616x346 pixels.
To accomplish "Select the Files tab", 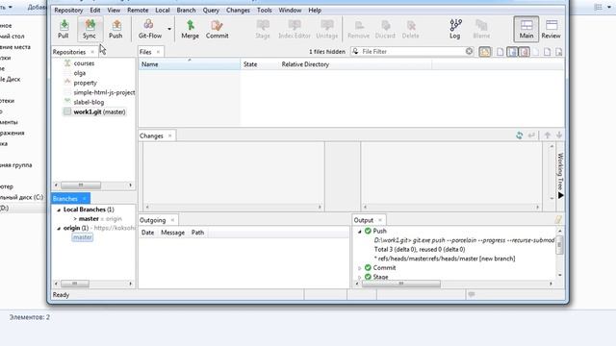I will click(145, 52).
